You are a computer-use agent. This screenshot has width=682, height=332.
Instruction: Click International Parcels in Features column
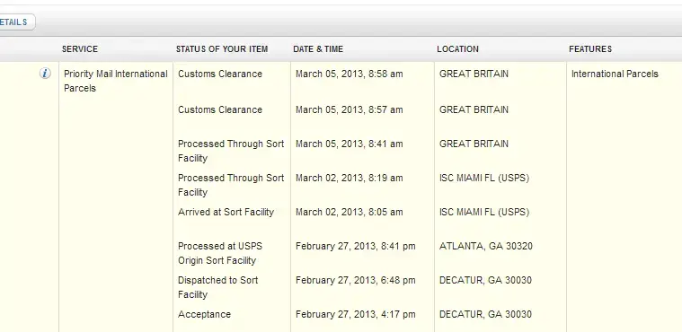click(x=615, y=74)
